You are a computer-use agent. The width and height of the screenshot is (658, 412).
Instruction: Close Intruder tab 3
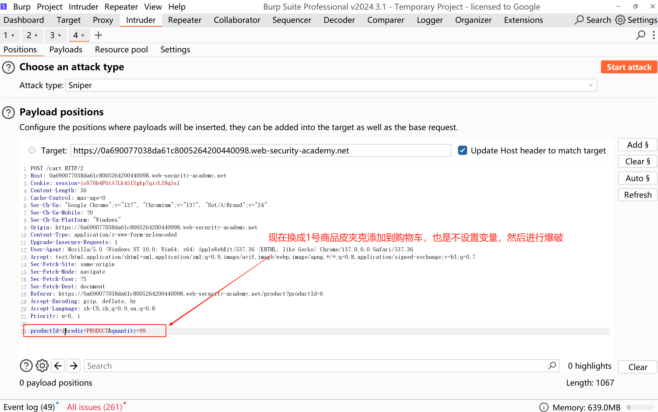pyautogui.click(x=59, y=35)
